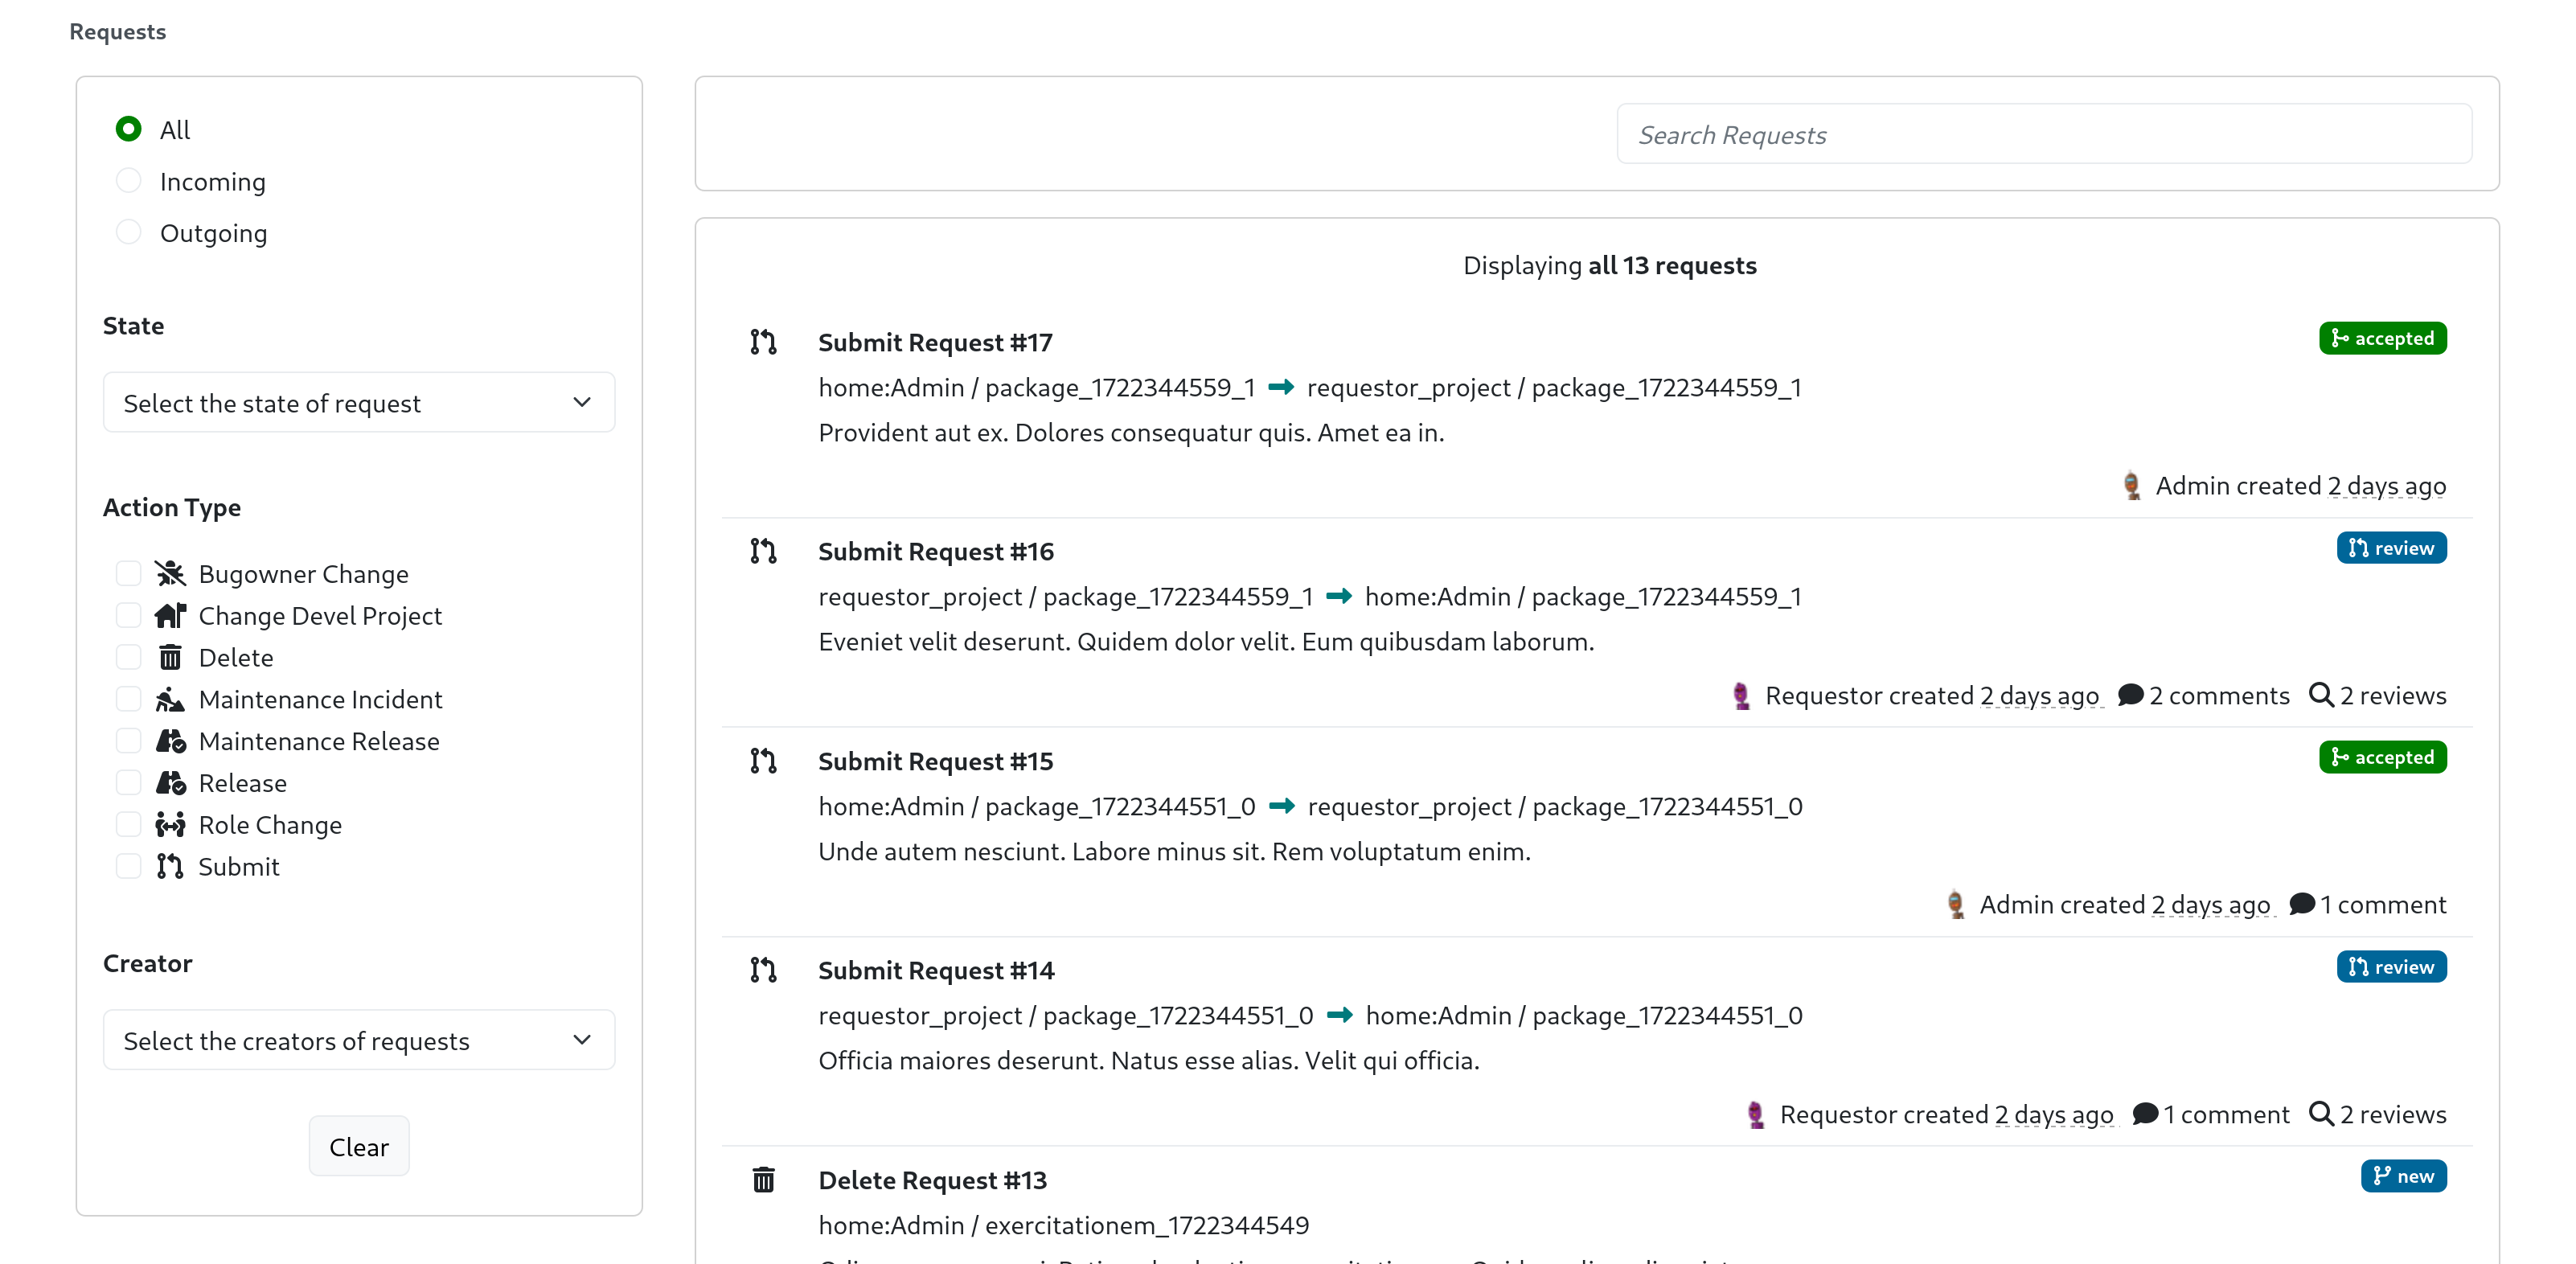2576x1264 pixels.
Task: Enable the Submit action type checkbox
Action: coord(128,866)
